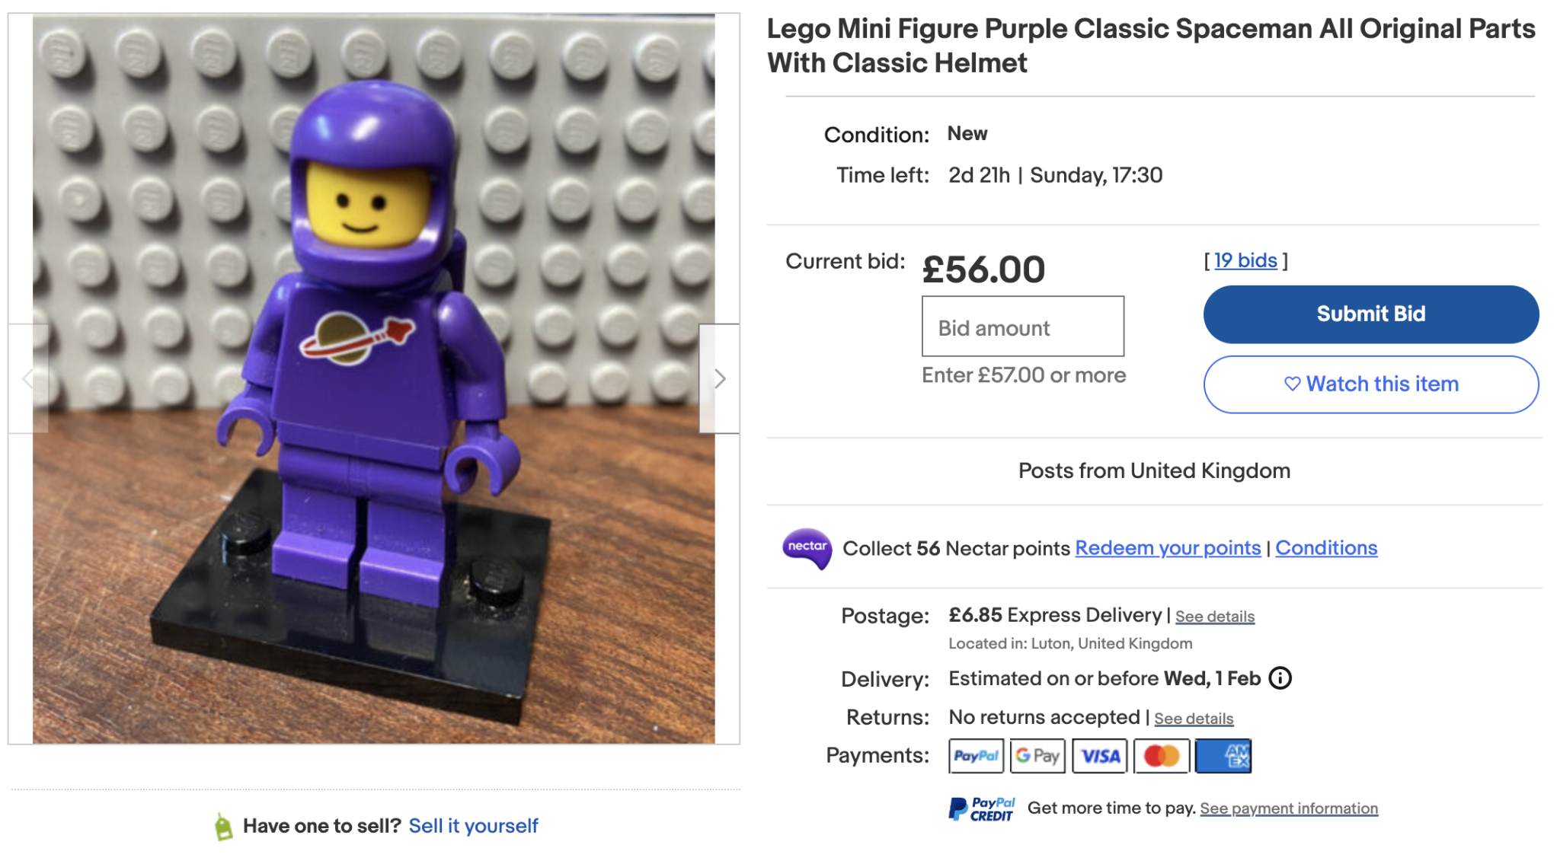Show the next product image

click(x=721, y=378)
